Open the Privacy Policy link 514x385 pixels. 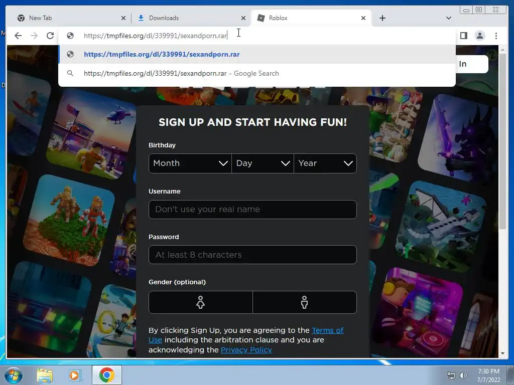pyautogui.click(x=246, y=350)
